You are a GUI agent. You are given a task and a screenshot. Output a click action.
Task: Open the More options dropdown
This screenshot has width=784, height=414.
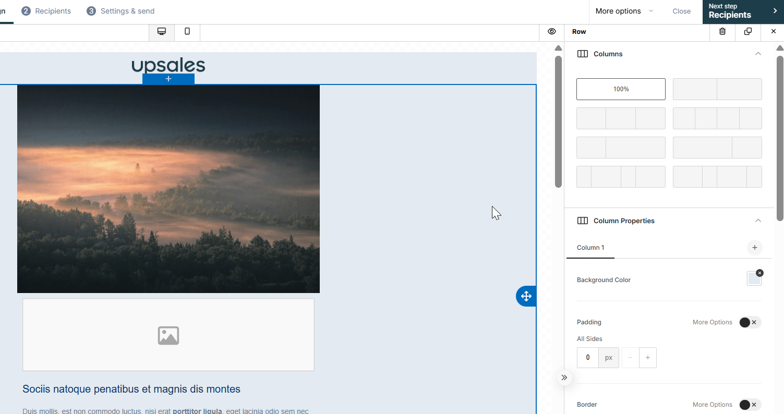624,11
